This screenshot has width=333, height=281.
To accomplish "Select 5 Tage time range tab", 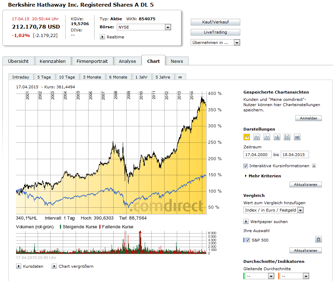I will point(44,77).
